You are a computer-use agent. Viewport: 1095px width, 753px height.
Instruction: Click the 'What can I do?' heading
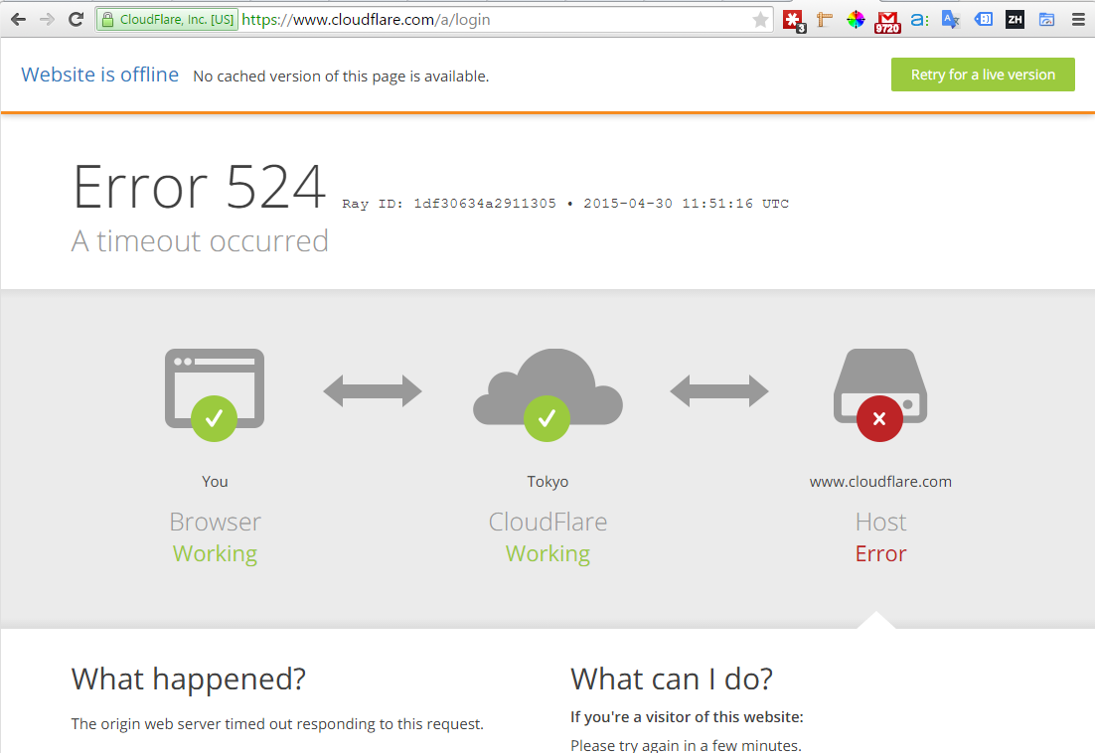click(672, 679)
